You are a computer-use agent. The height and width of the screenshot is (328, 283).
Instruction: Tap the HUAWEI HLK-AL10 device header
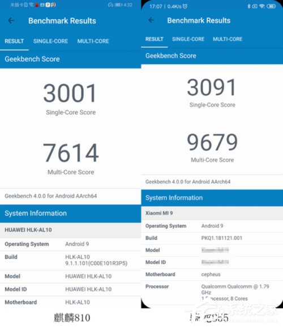[70, 230]
